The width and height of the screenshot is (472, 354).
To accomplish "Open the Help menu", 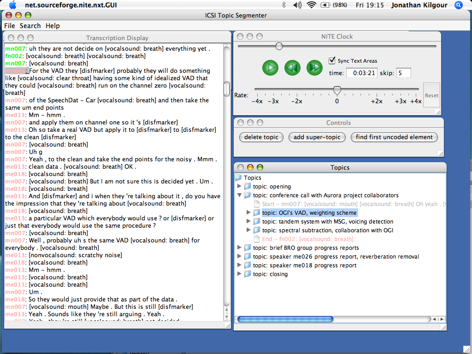I will click(x=53, y=26).
